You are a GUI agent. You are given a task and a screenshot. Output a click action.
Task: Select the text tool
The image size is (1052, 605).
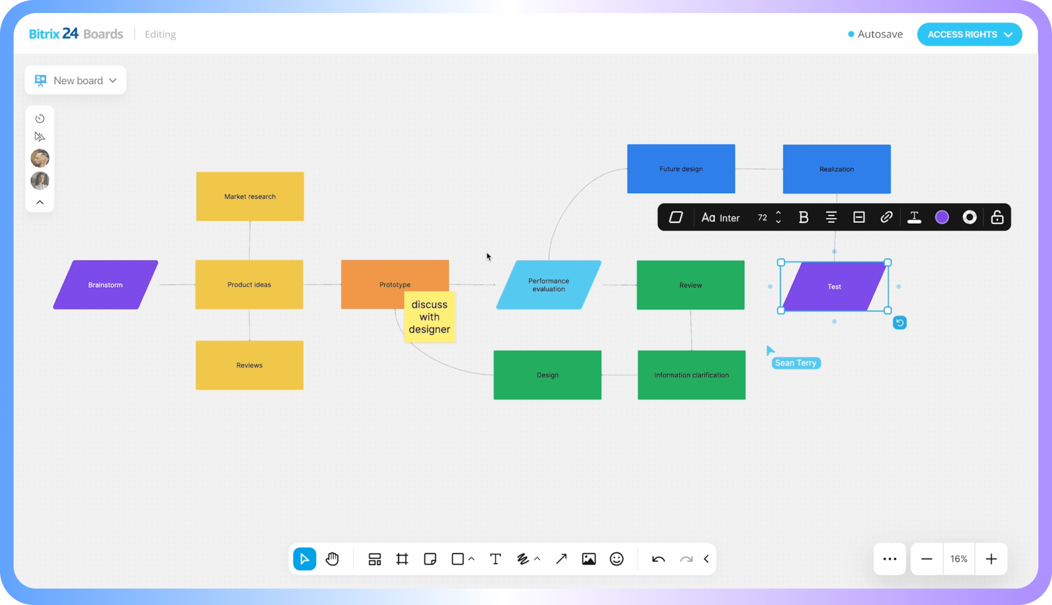click(495, 559)
